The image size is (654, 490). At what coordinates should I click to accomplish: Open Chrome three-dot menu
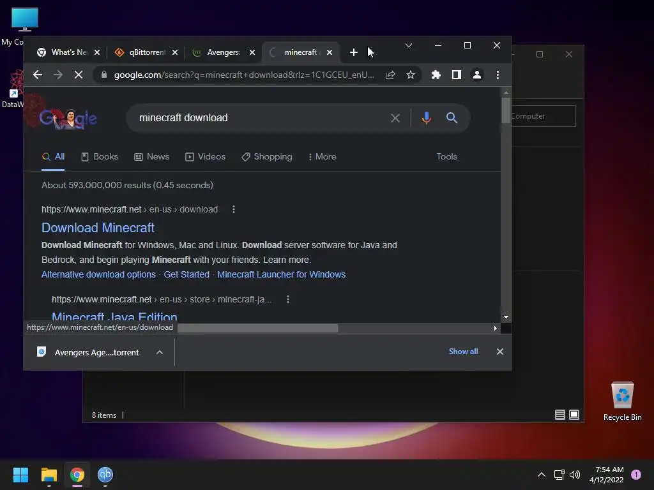(498, 75)
